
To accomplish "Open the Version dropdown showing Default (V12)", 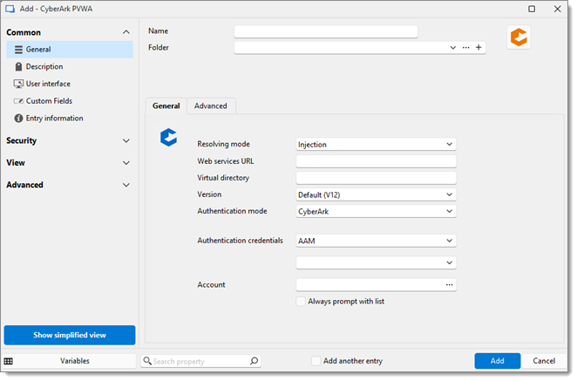I will 376,194.
